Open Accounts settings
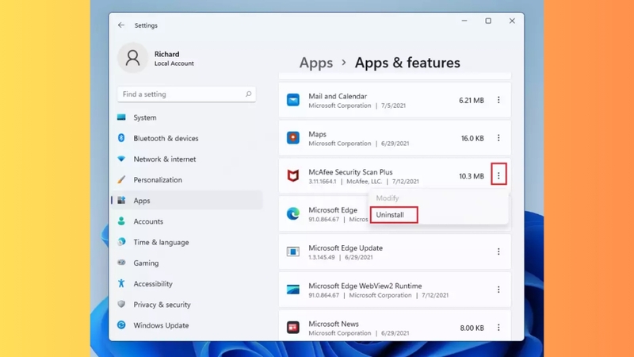Screen dimensions: 634x357 tap(187, 221)
